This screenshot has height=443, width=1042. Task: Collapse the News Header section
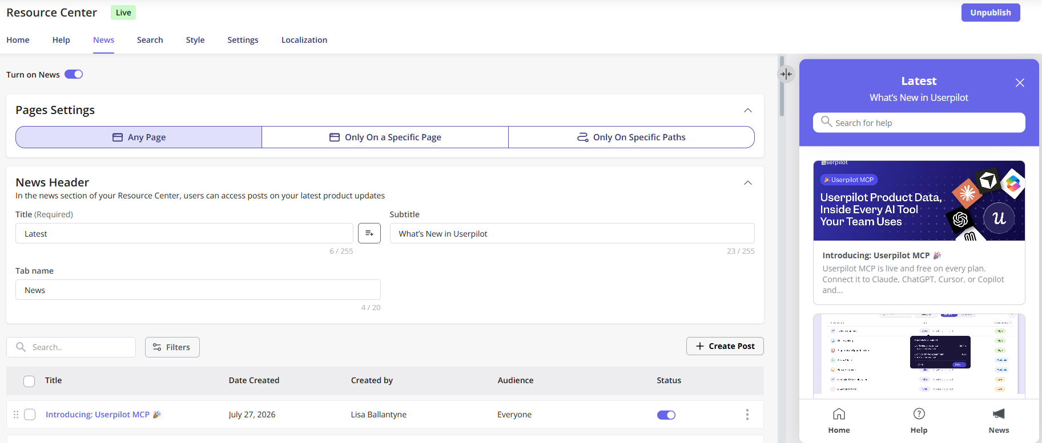tap(747, 182)
